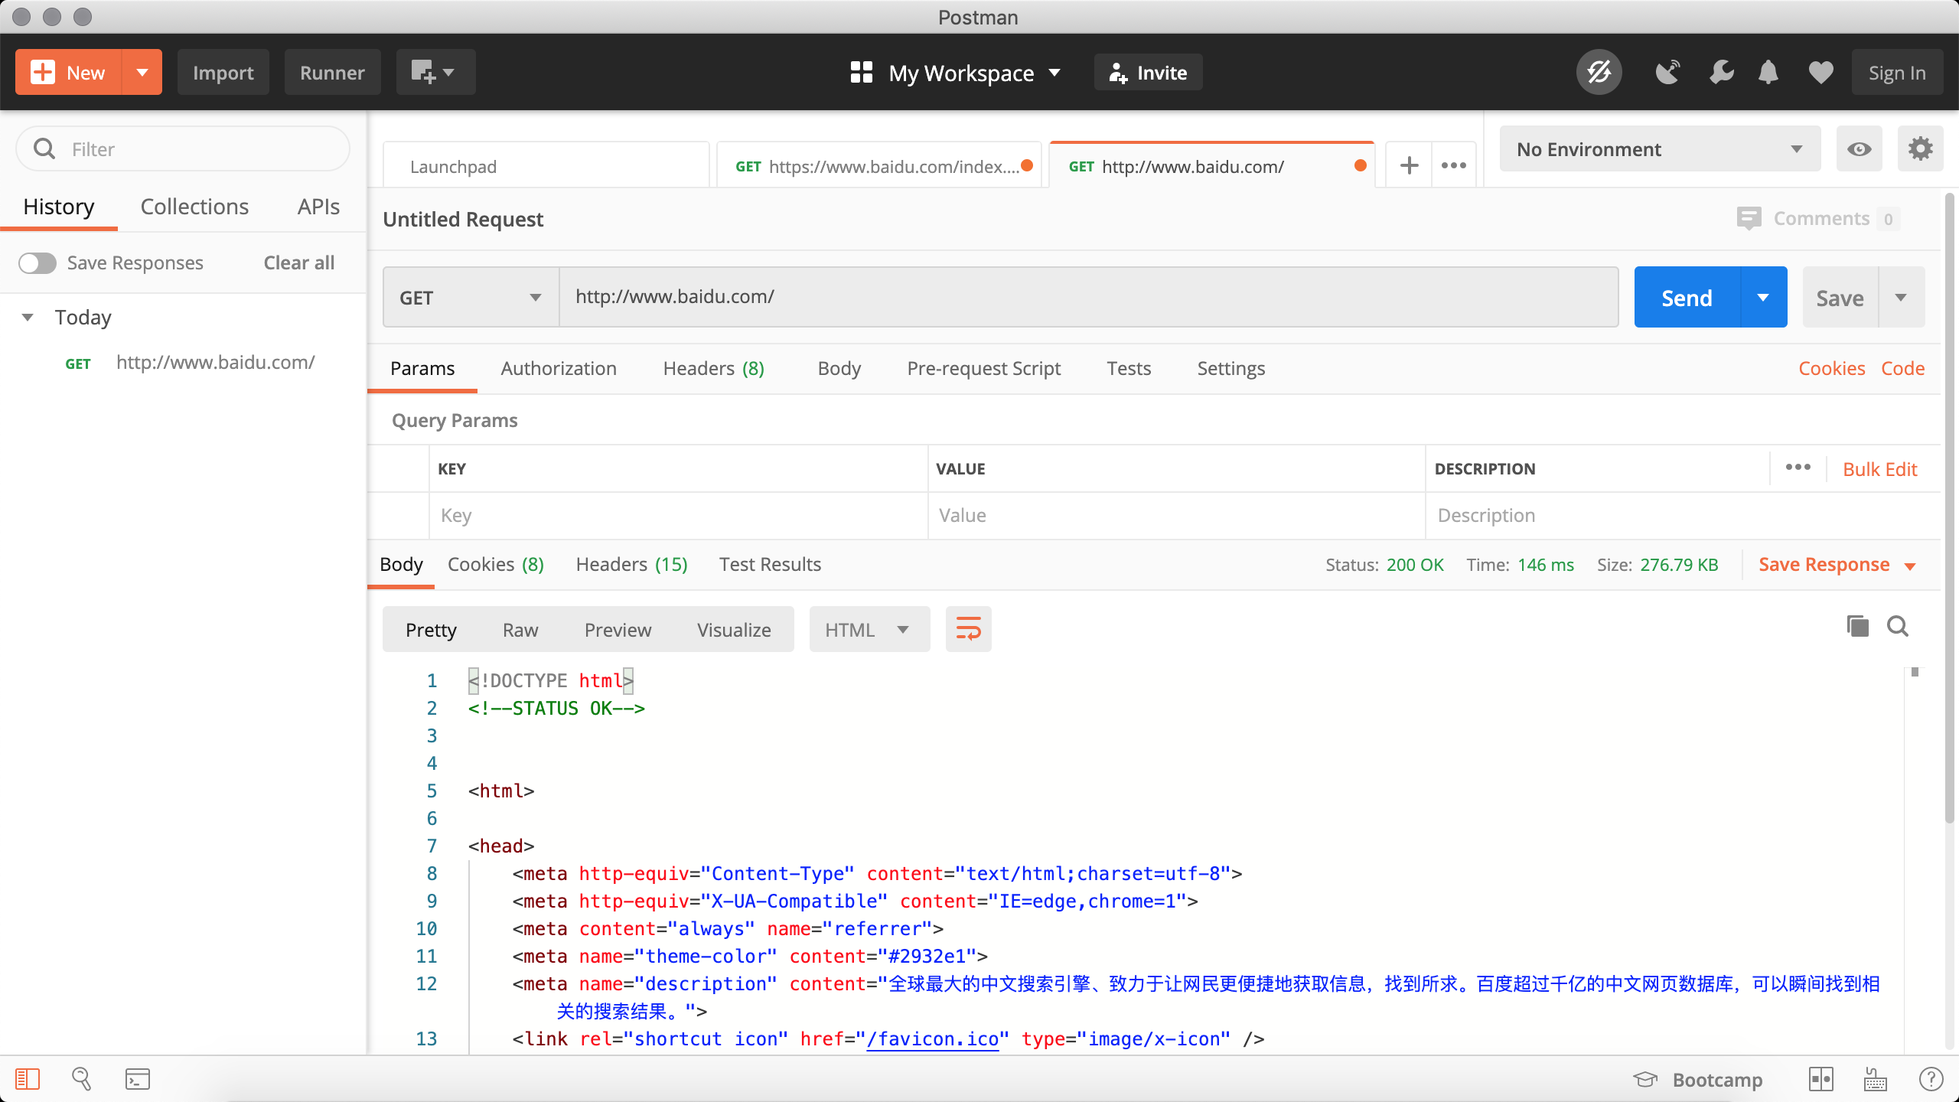Switch to the Body tab in request
1959x1102 pixels.
point(838,367)
